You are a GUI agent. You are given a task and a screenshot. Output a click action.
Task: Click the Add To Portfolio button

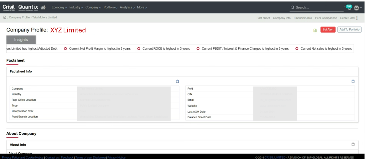(349, 30)
